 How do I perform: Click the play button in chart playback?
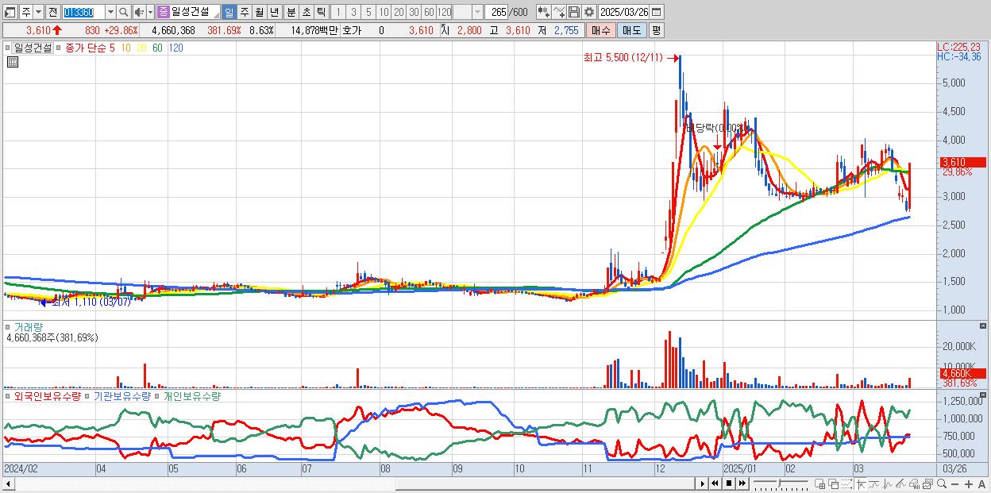point(703,483)
